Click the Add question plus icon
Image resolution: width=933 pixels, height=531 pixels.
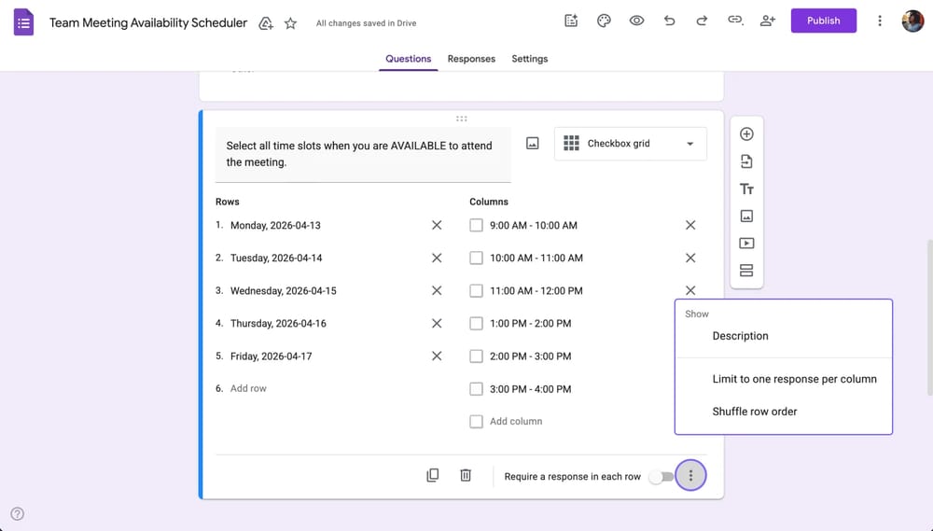click(x=746, y=133)
